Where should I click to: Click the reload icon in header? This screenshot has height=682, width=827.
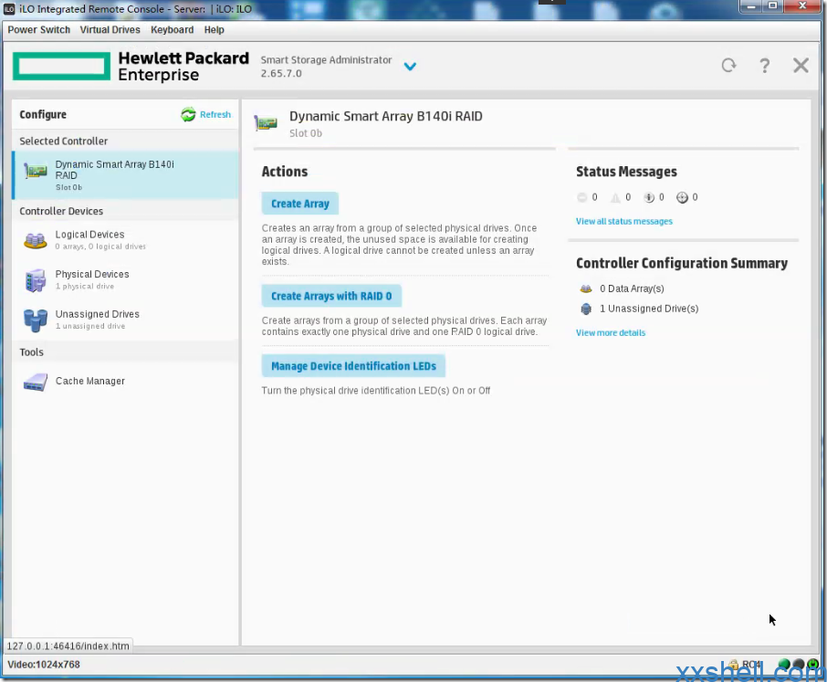728,66
